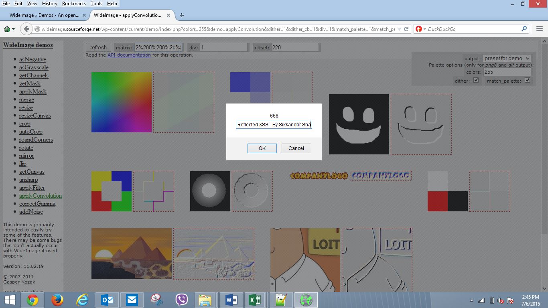Open the Bookmarks menu
This screenshot has height=308, width=548.
[x=73, y=4]
